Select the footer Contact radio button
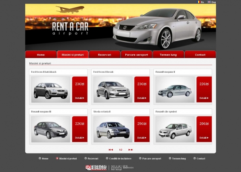Image resolution: width=241 pixels, height=172 pixels. (194, 158)
